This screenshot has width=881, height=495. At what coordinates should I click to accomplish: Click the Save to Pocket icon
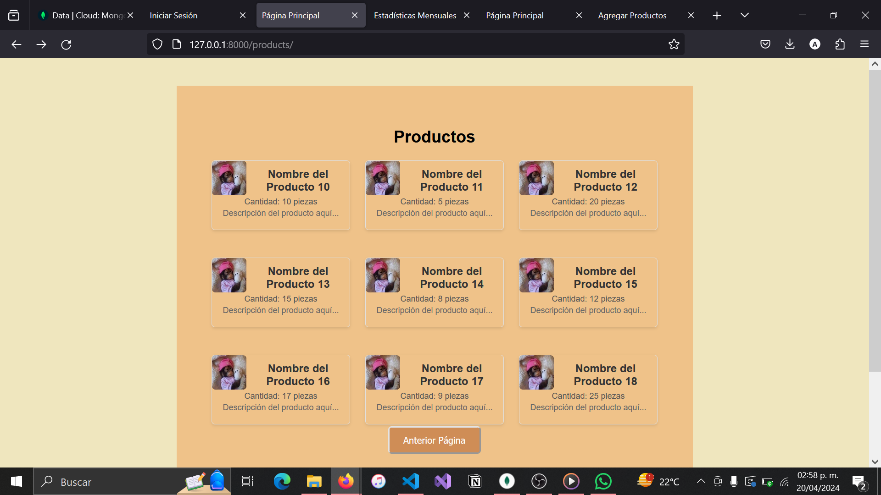pyautogui.click(x=765, y=44)
